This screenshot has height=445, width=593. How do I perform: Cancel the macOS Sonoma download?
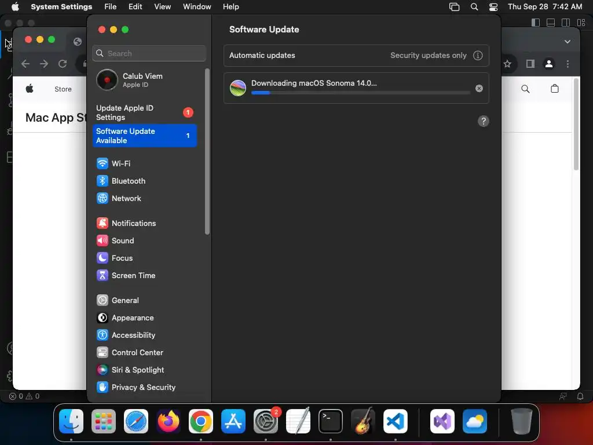[x=479, y=88]
